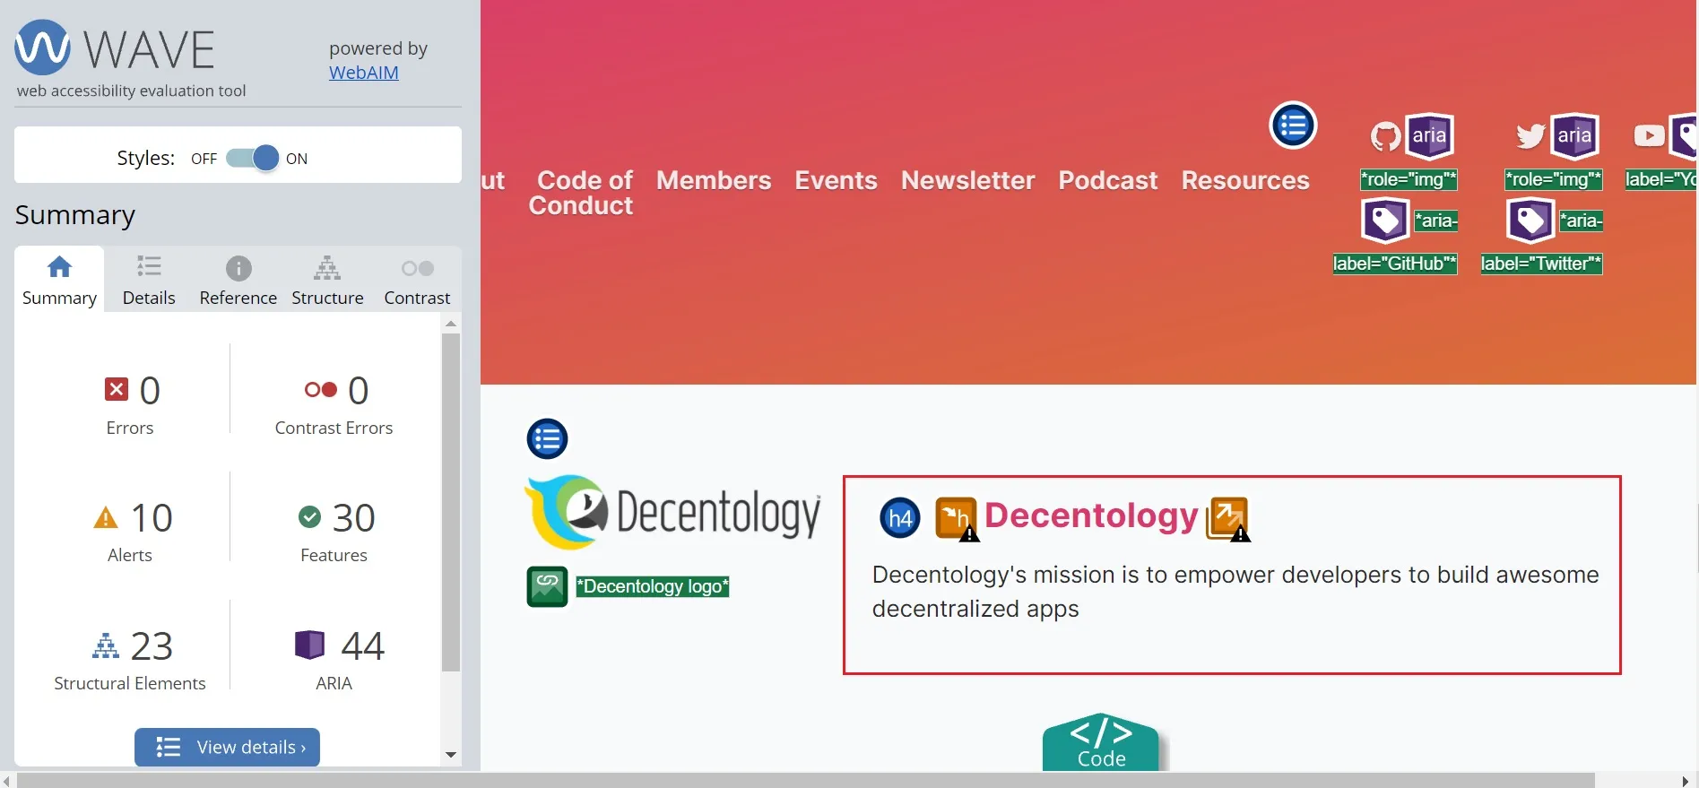Image resolution: width=1699 pixels, height=788 pixels.
Task: Click the summary panel scroll down arrow
Action: pos(451,755)
